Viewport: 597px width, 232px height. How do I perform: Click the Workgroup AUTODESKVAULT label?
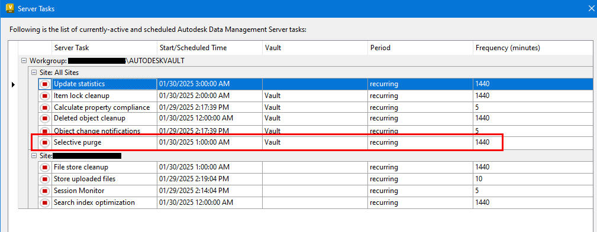[107, 60]
